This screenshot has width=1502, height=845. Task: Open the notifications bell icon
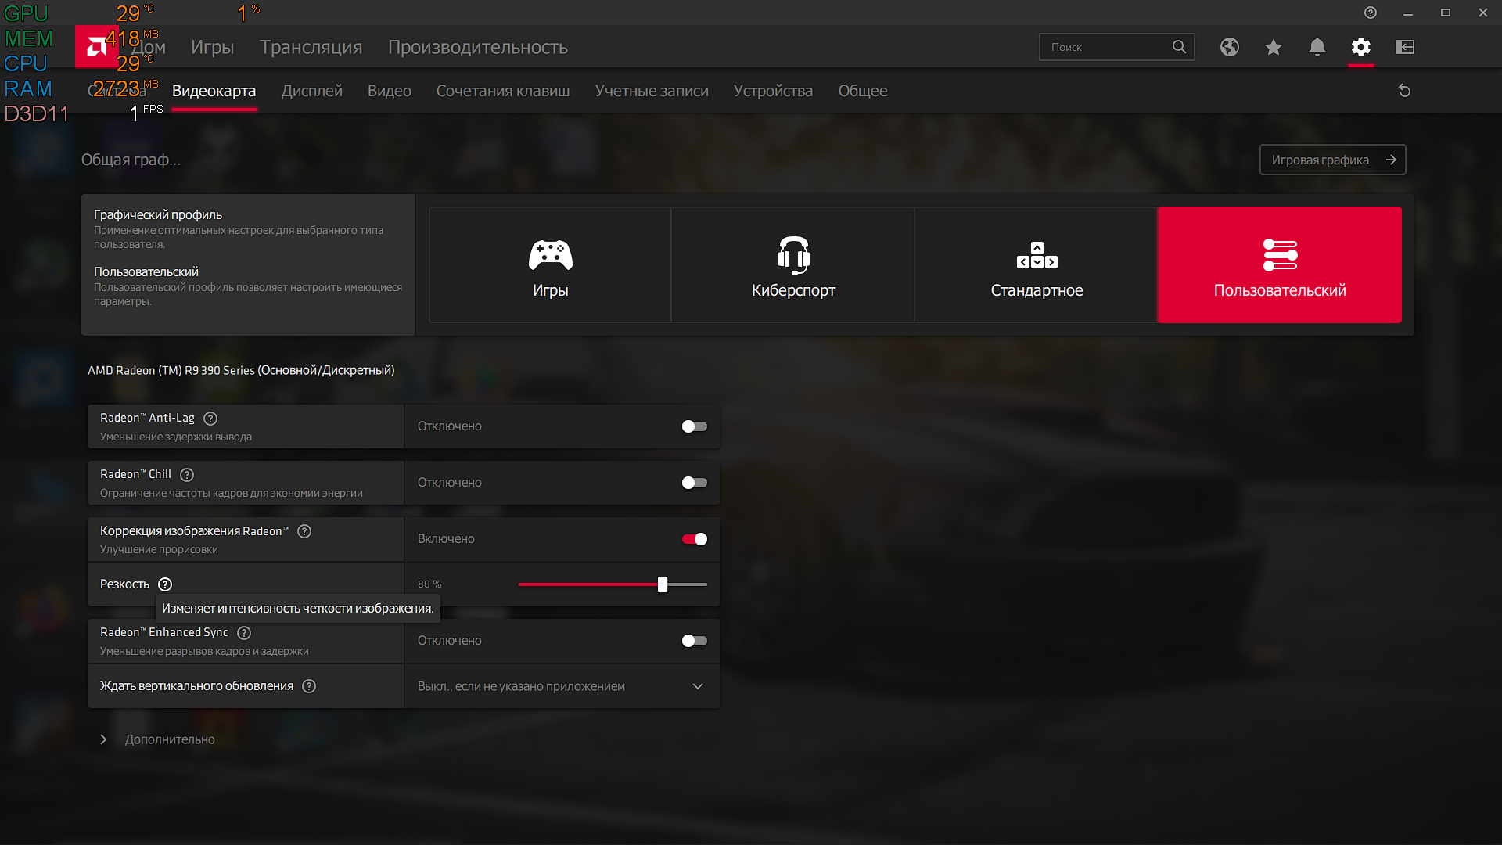(1317, 47)
